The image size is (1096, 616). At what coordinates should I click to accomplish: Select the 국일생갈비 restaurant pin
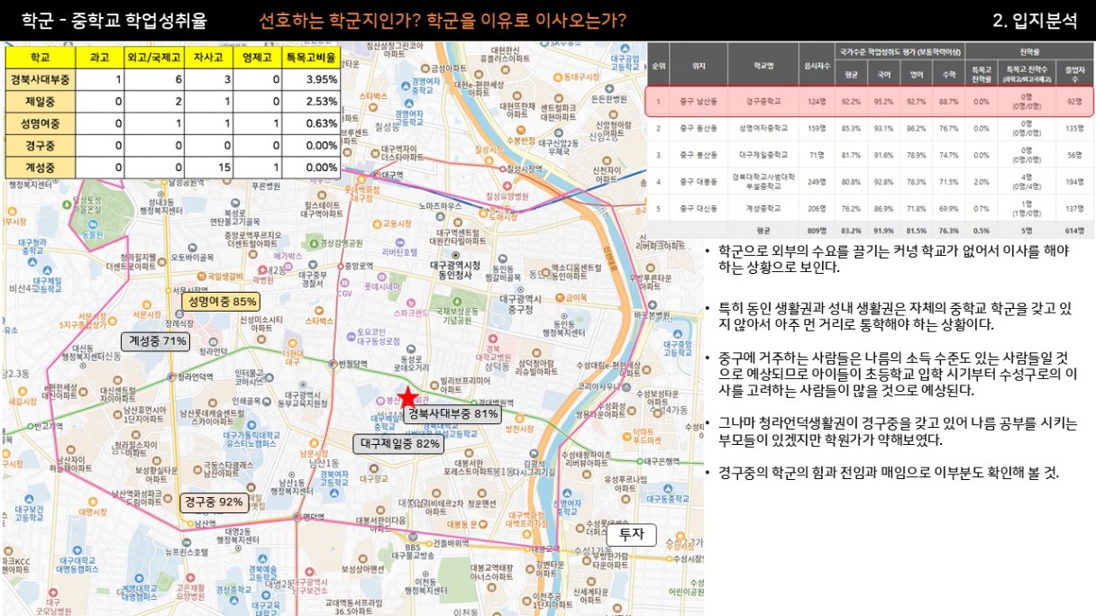(202, 276)
